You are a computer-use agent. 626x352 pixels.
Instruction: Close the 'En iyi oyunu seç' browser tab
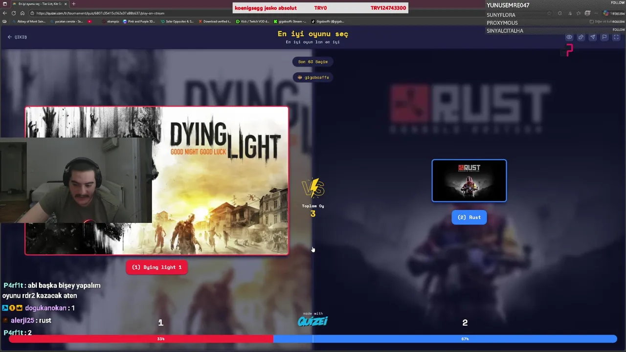pyautogui.click(x=66, y=4)
